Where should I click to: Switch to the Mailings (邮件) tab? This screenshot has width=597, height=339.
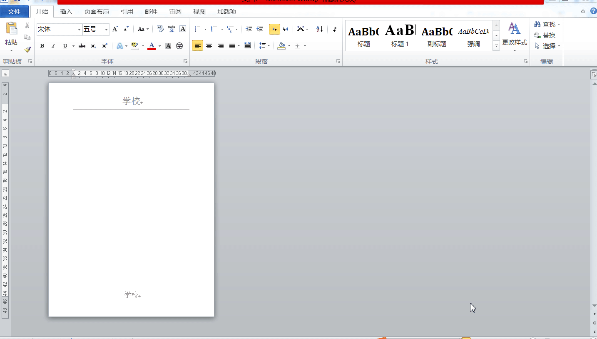[151, 12]
